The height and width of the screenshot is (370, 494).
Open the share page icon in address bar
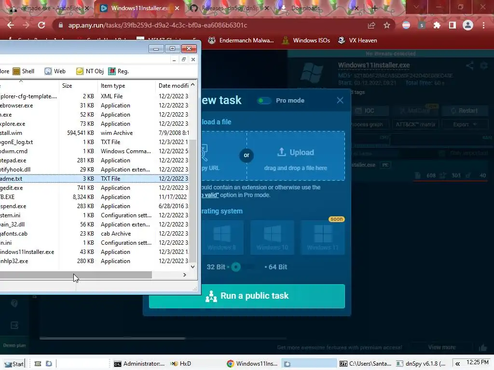(x=371, y=25)
